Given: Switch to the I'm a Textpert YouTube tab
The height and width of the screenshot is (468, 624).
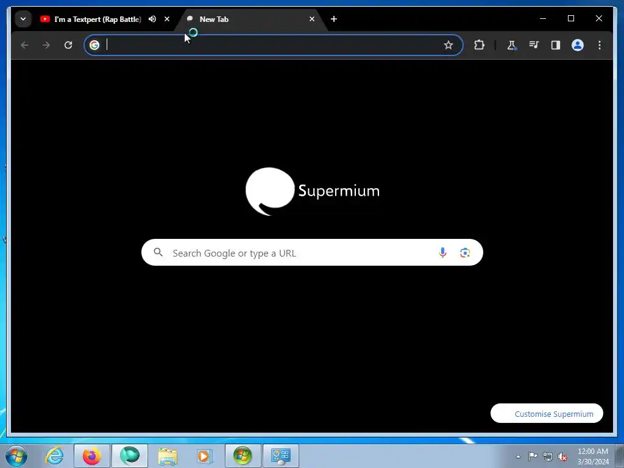Looking at the screenshot, I should (97, 19).
